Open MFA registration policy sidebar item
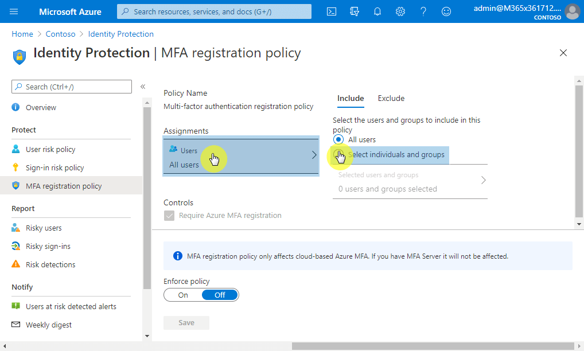The image size is (584, 351). (x=71, y=186)
